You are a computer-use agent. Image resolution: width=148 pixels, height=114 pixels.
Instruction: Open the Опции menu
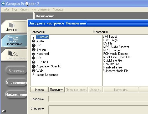(x=24, y=9)
